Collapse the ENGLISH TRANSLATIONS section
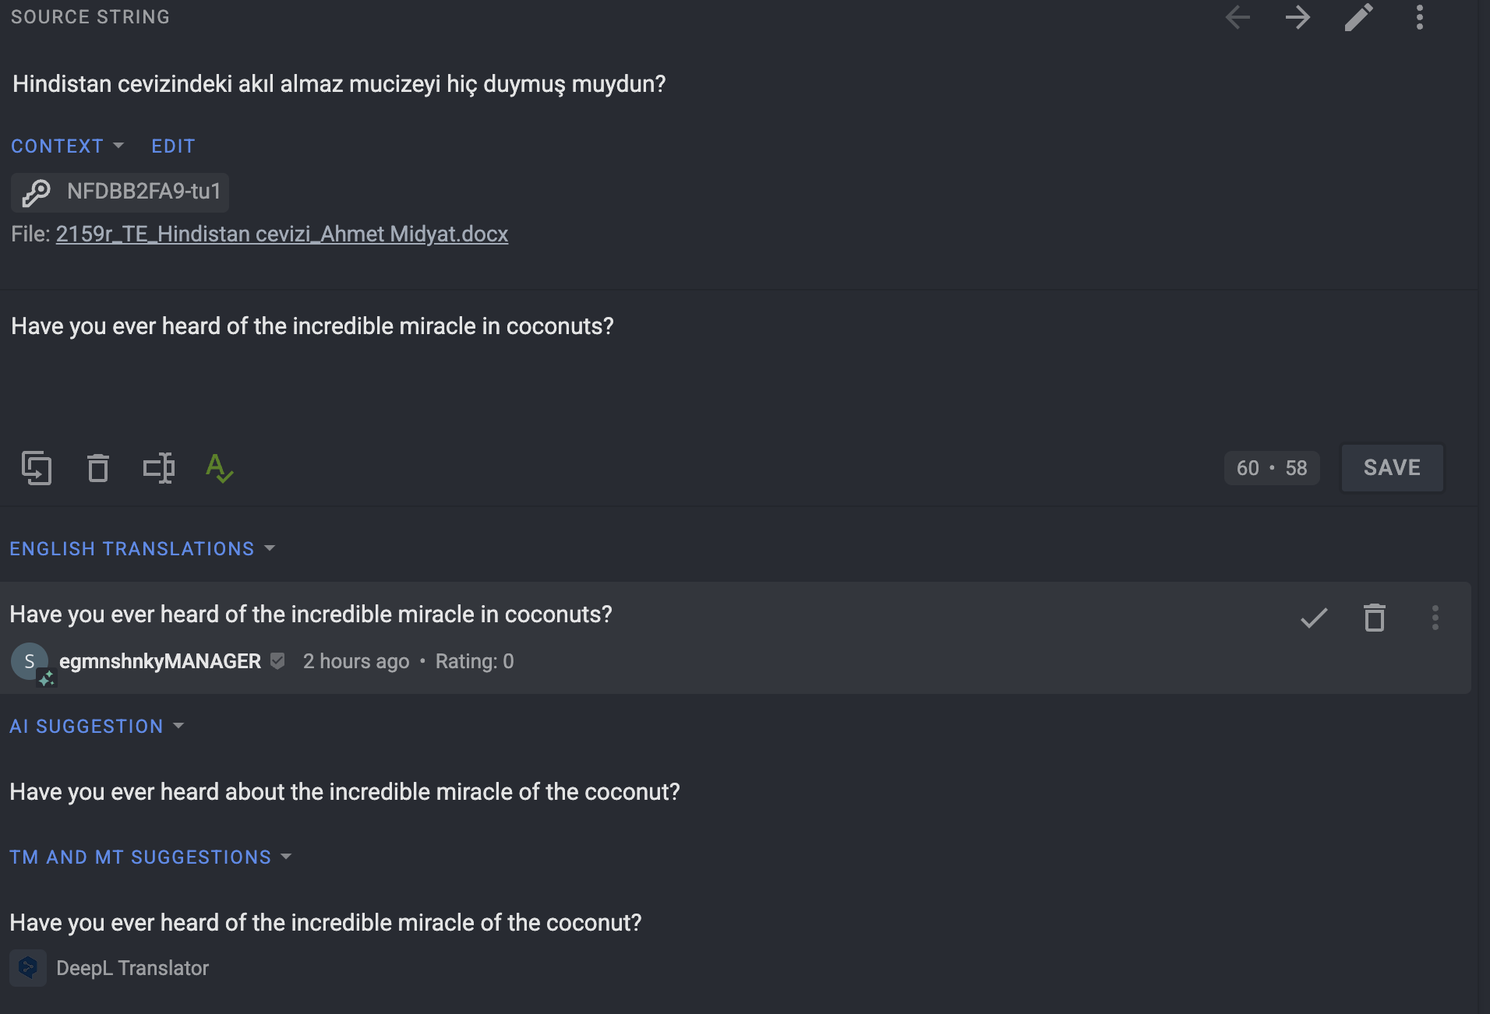 [143, 549]
